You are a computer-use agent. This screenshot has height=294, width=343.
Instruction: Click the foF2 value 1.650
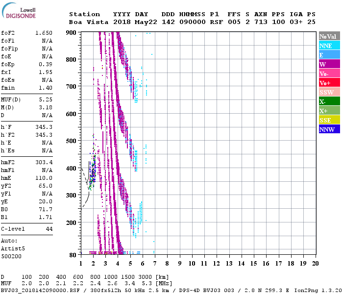click(44, 33)
